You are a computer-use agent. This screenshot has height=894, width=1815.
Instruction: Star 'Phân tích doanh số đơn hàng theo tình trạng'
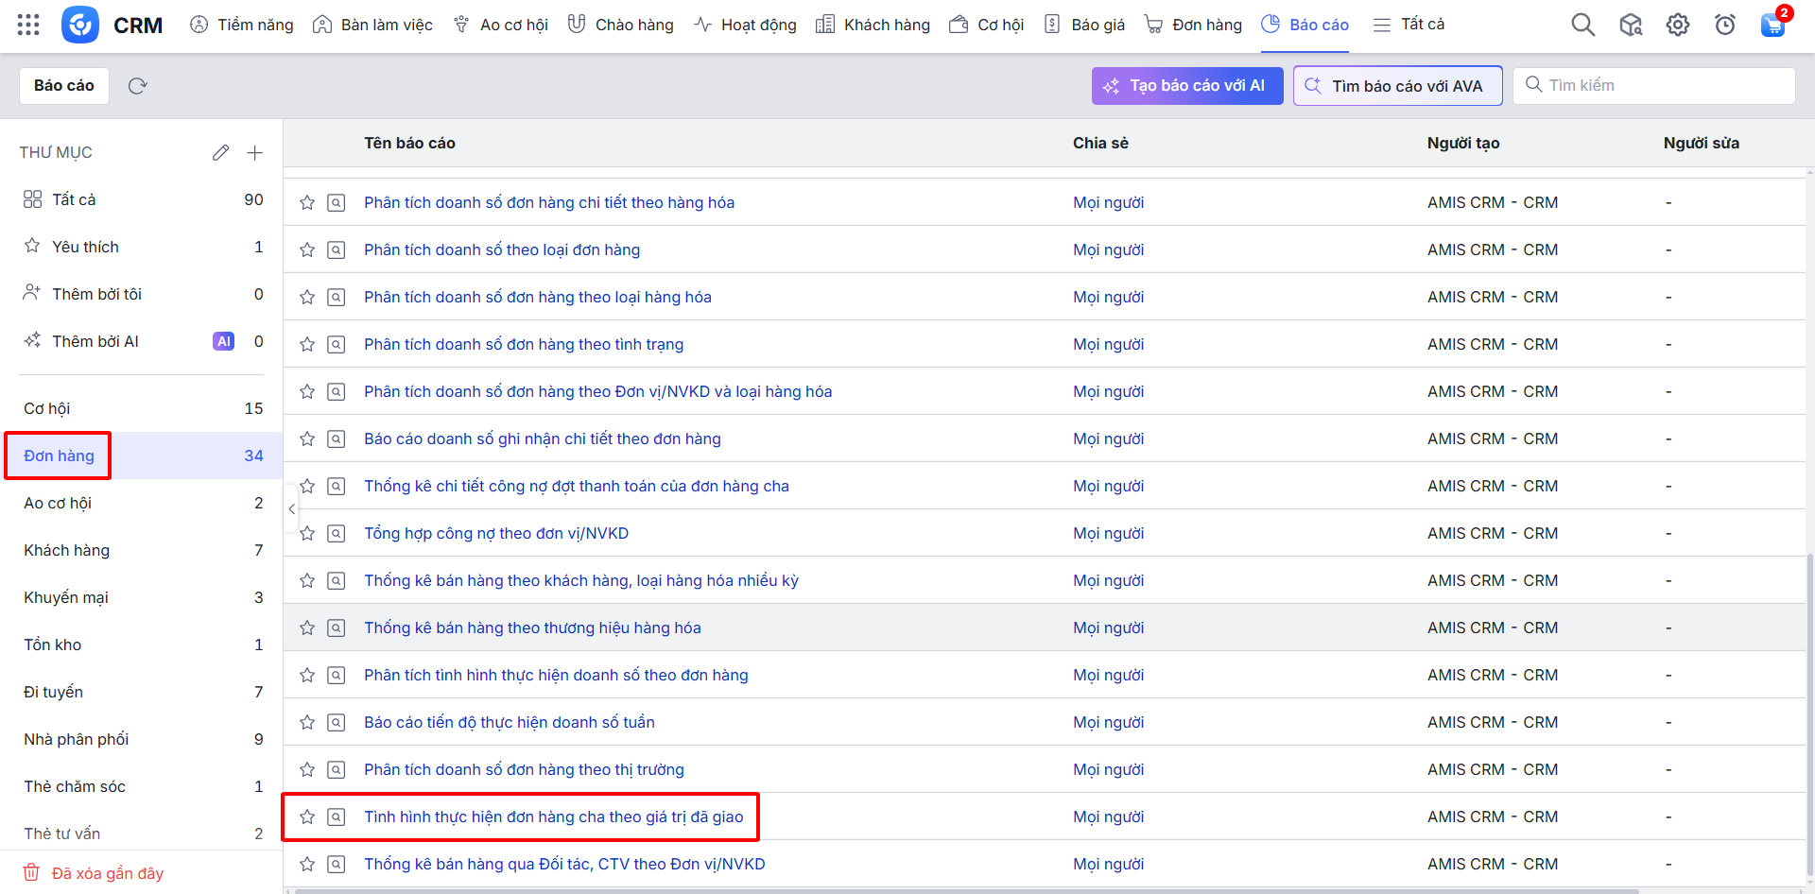pos(307,344)
